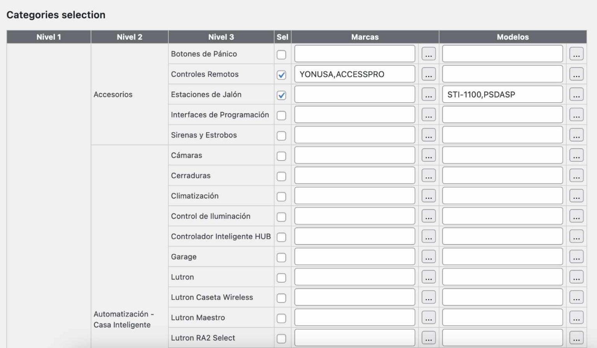Screen dimensions: 597x348
Task: Click Marcas field containing YONUSA,ACCESSPRO
Action: [354, 74]
